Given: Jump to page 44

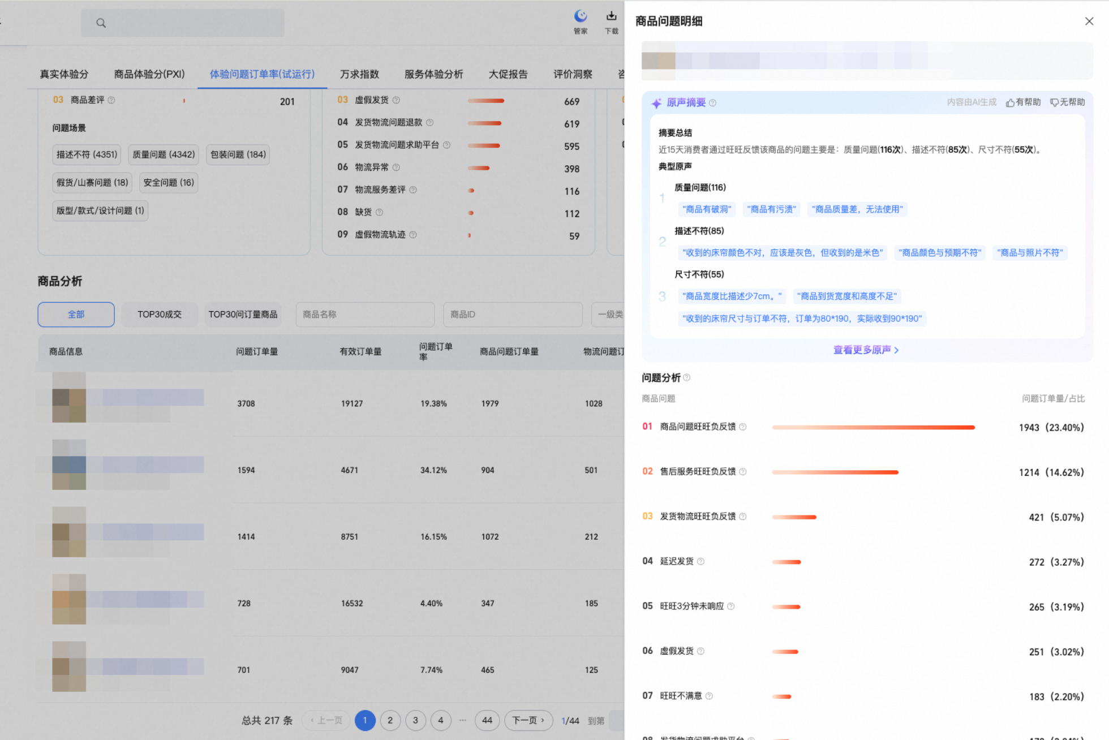Looking at the screenshot, I should pos(487,720).
